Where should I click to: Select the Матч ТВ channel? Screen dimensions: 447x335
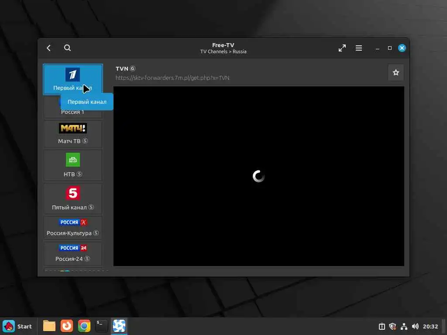tap(73, 134)
